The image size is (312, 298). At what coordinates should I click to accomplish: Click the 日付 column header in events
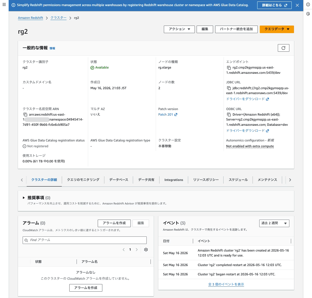coord(166,241)
